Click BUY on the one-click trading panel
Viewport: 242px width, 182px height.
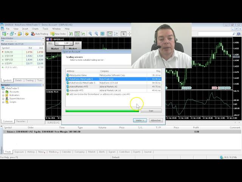point(77,44)
